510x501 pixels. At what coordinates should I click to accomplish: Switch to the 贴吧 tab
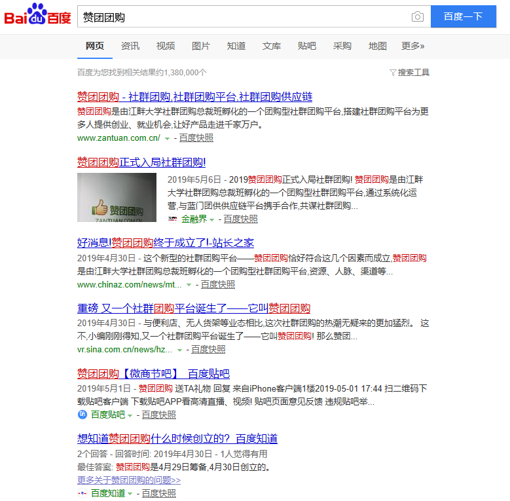tap(306, 46)
